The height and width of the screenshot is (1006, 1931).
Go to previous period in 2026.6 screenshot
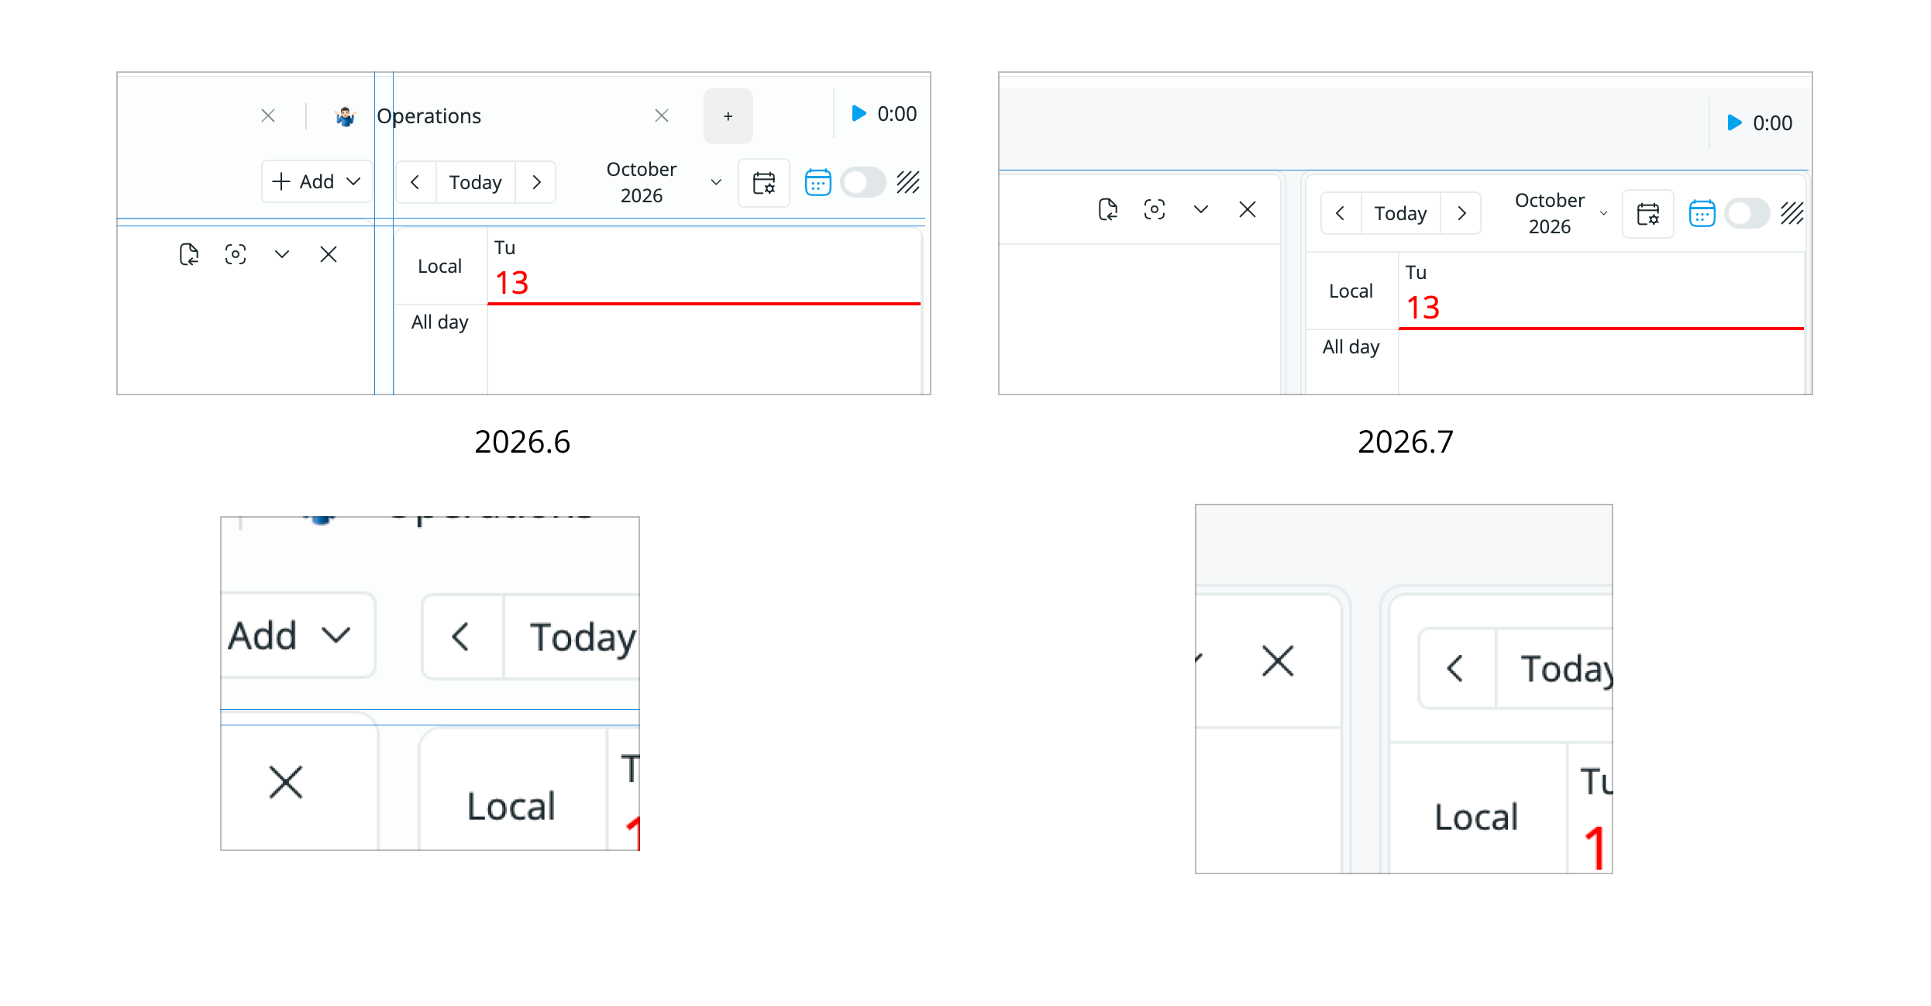click(415, 182)
